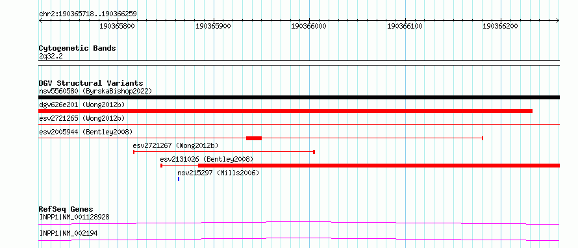The height and width of the screenshot is (248, 578).
Task: Click ruler position 190366100
Action: pyautogui.click(x=405, y=26)
